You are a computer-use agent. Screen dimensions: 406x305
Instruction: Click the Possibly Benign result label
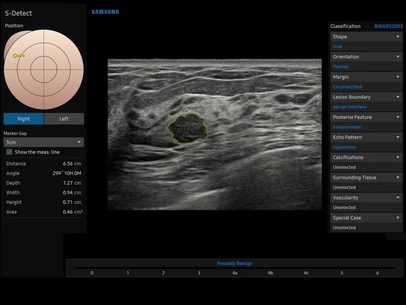234,263
